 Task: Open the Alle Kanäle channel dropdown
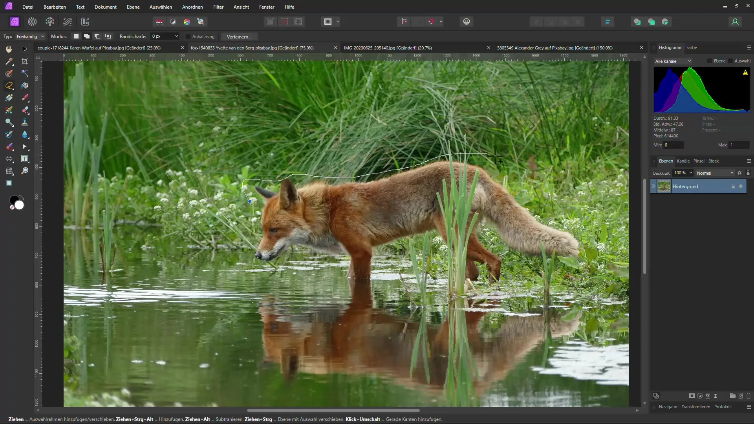(673, 61)
